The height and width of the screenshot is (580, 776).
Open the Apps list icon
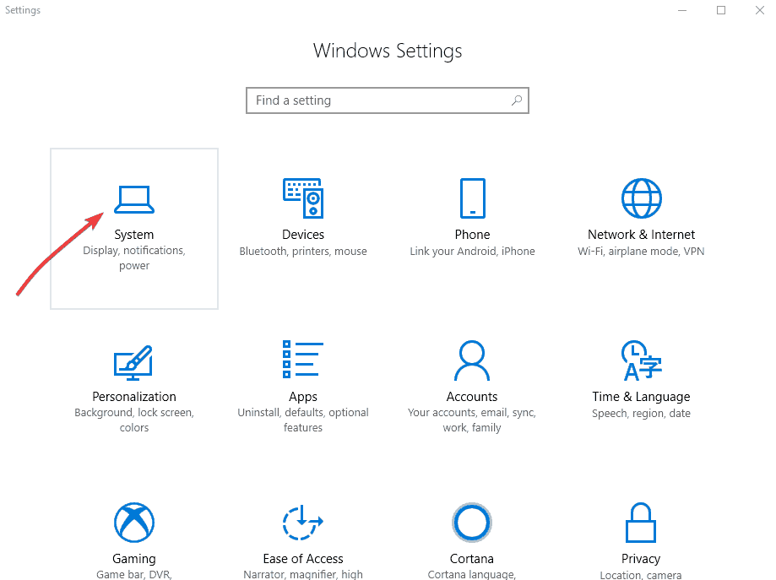tap(303, 360)
